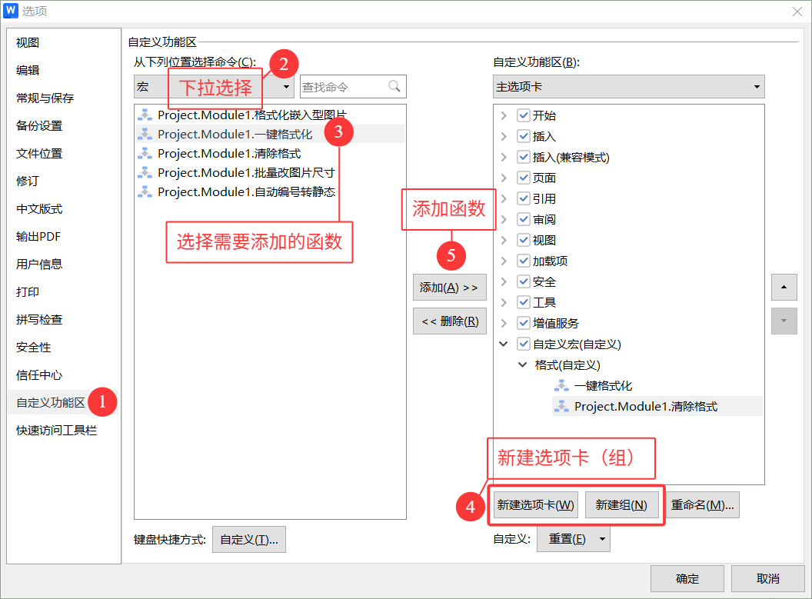This screenshot has width=812, height=599.
Task: Disable the 安全 tab checkbox
Action: (524, 281)
